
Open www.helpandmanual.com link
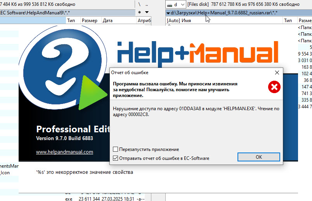coord(64,152)
